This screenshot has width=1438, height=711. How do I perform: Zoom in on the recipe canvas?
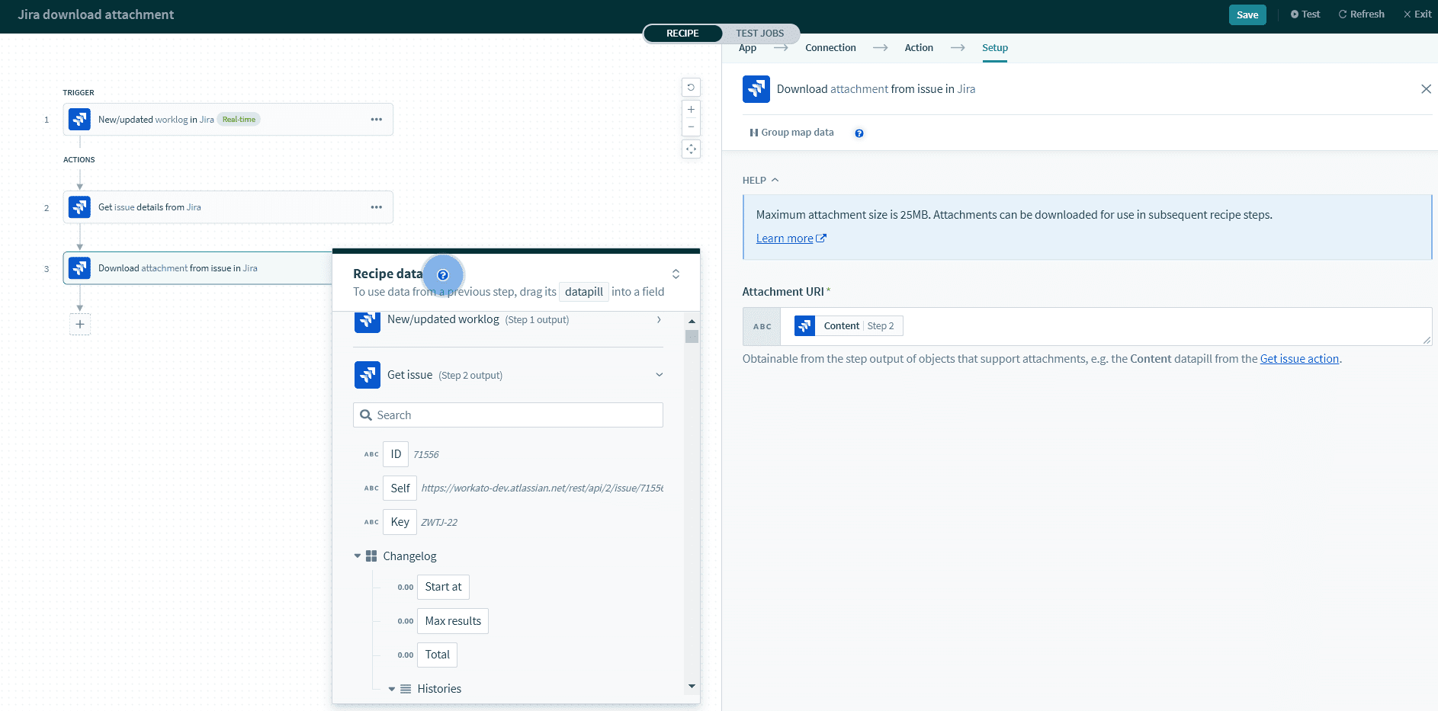tap(691, 110)
